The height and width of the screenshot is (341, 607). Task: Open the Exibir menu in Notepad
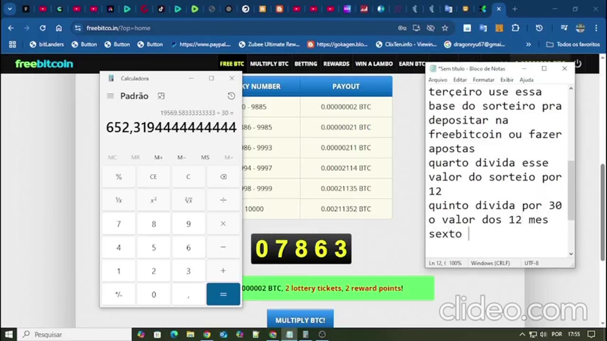coord(507,80)
